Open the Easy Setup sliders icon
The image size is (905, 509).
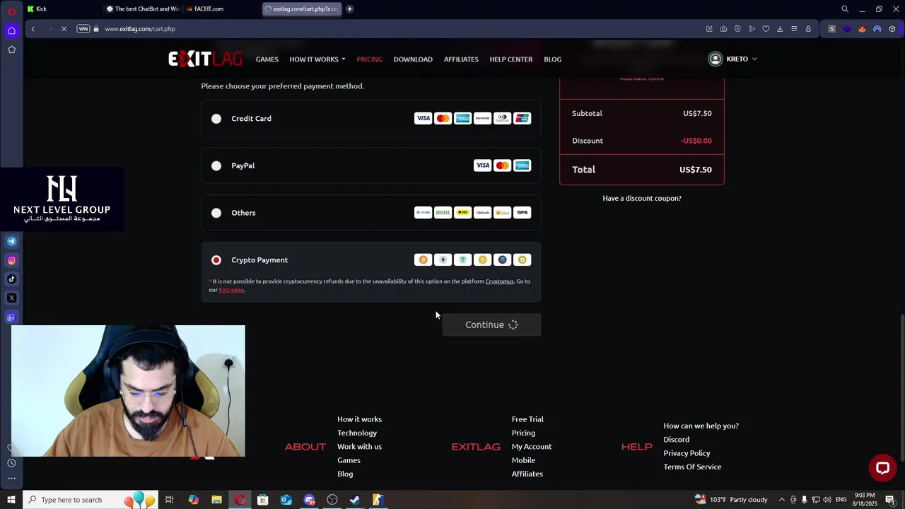point(794,29)
